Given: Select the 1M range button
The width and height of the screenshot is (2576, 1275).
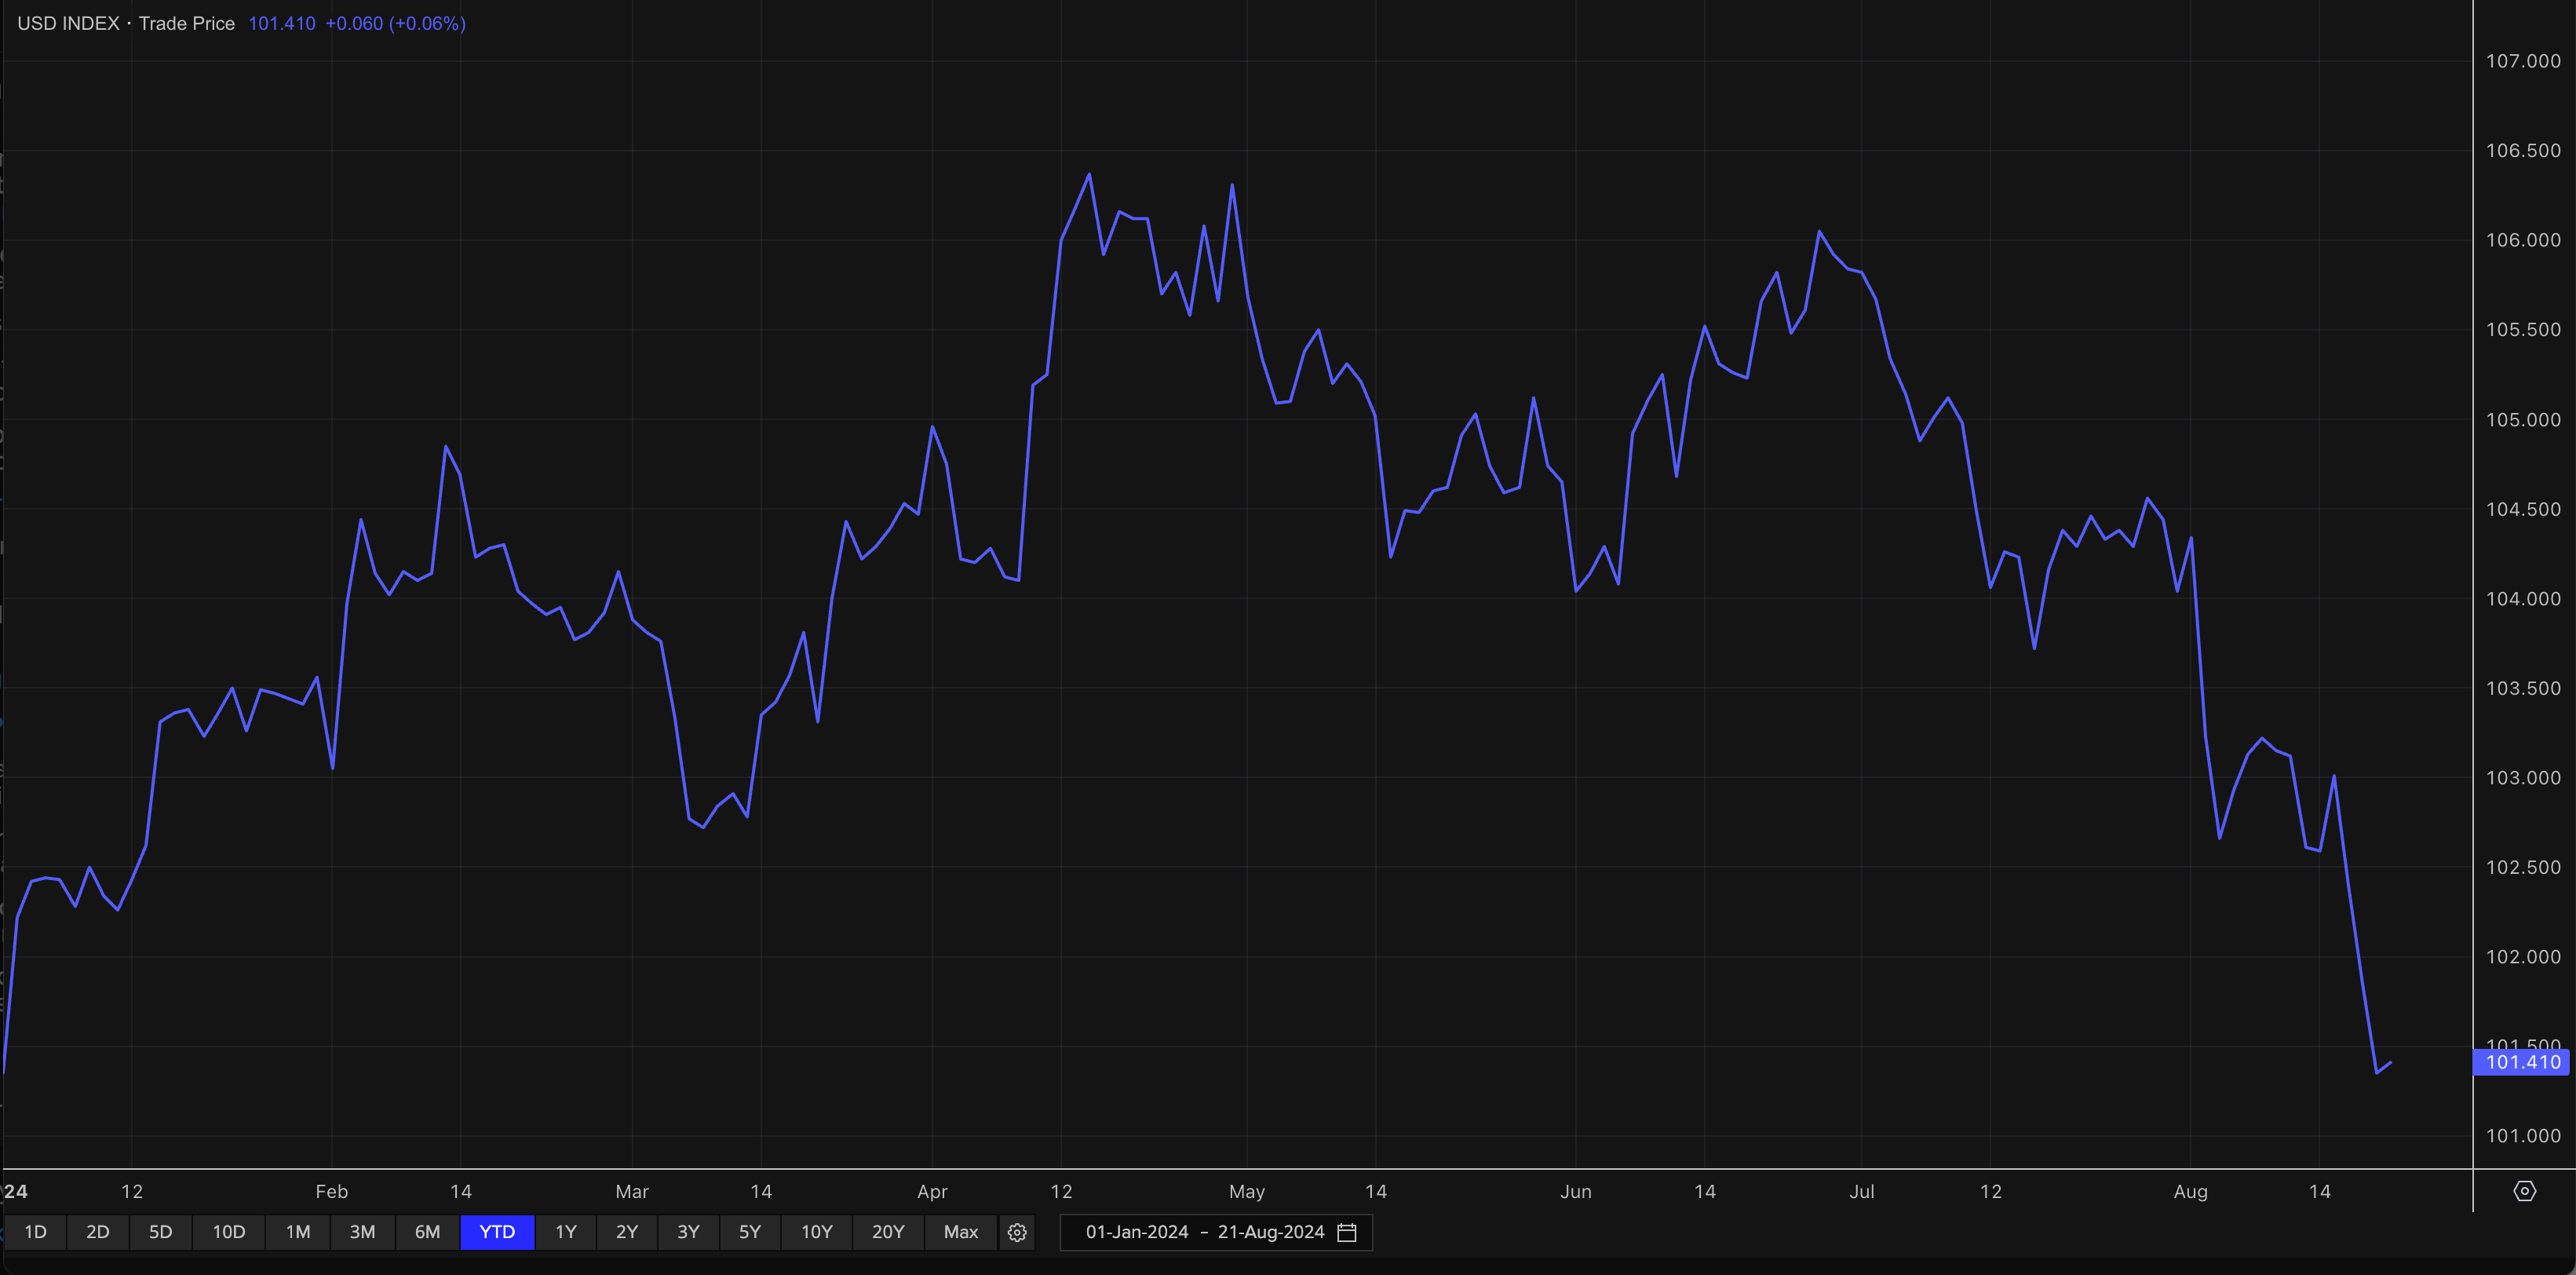Looking at the screenshot, I should 298,1232.
